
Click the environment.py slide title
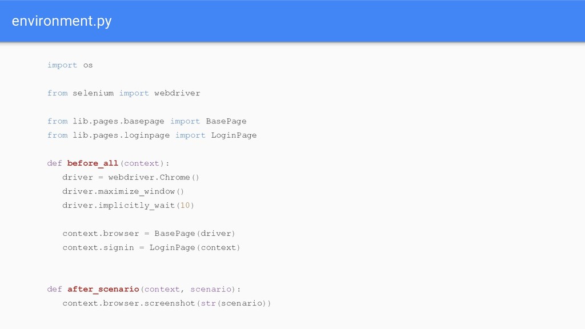point(62,21)
